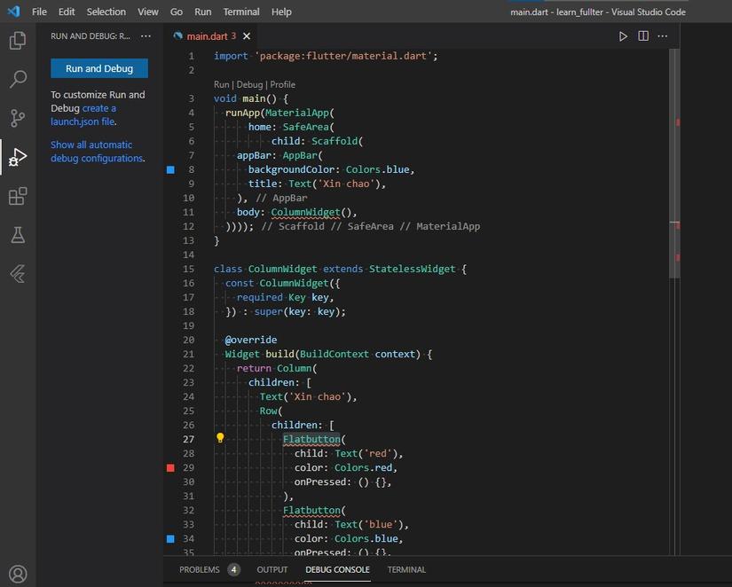Switch to the OUTPUT panel tab

pos(272,569)
